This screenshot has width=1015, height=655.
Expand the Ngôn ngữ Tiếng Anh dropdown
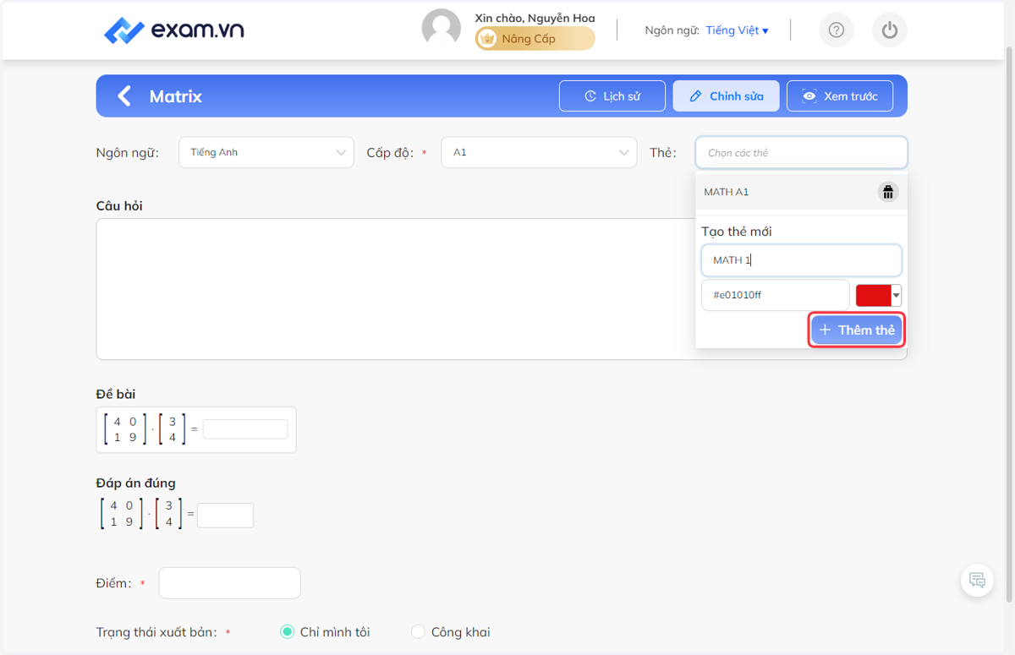(x=266, y=152)
